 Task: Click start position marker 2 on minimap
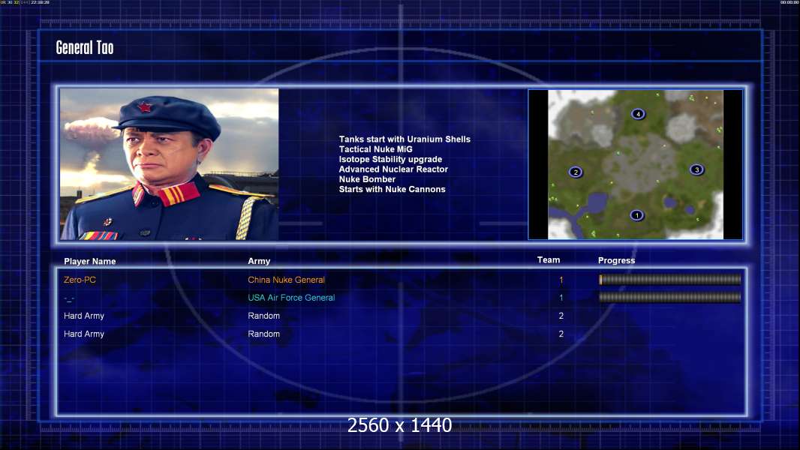click(x=576, y=172)
